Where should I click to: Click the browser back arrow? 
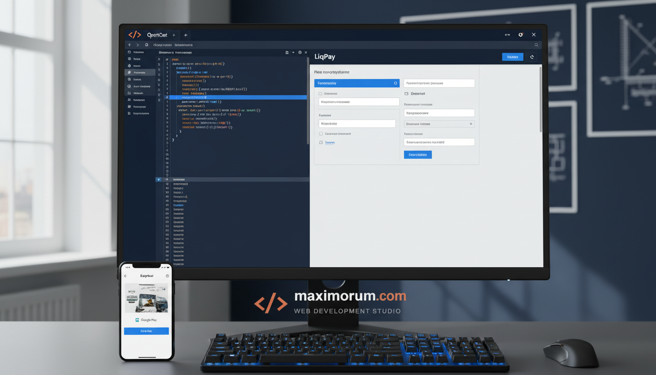[x=129, y=45]
